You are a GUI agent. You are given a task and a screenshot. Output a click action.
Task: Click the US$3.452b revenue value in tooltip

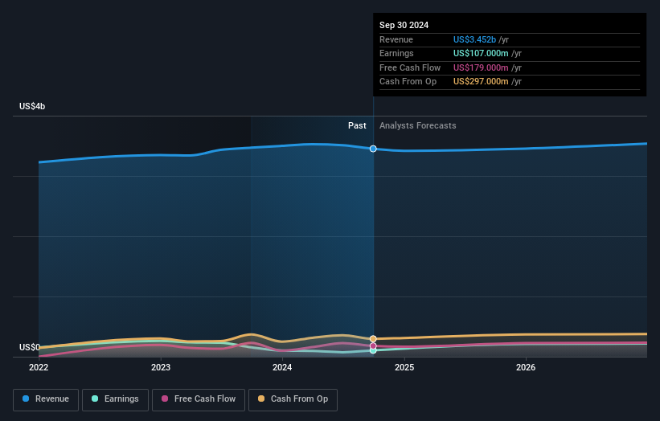(x=474, y=39)
